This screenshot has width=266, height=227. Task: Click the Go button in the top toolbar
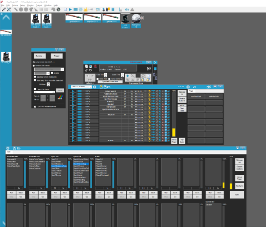[128, 9]
